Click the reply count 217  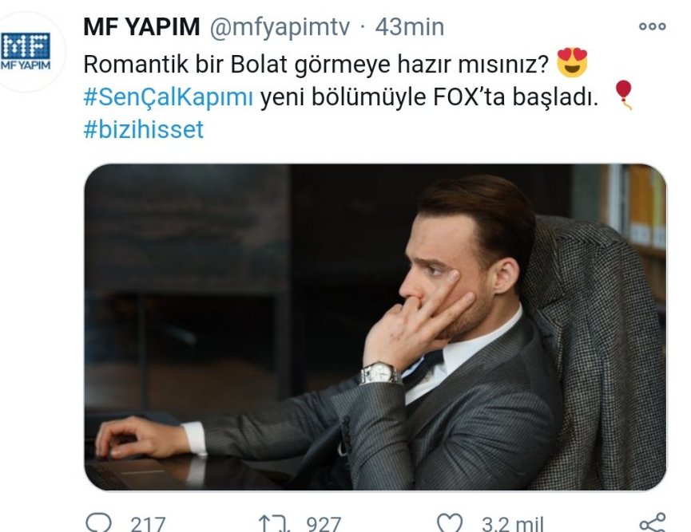pos(148,524)
